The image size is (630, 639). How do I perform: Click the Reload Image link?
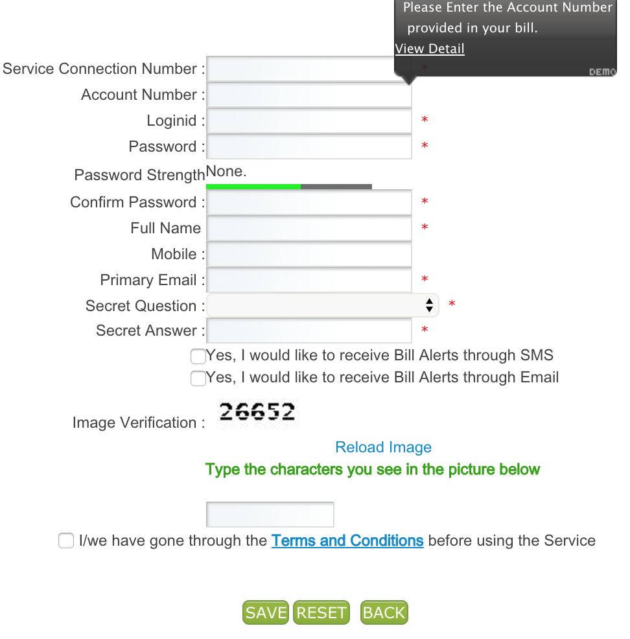tap(383, 447)
